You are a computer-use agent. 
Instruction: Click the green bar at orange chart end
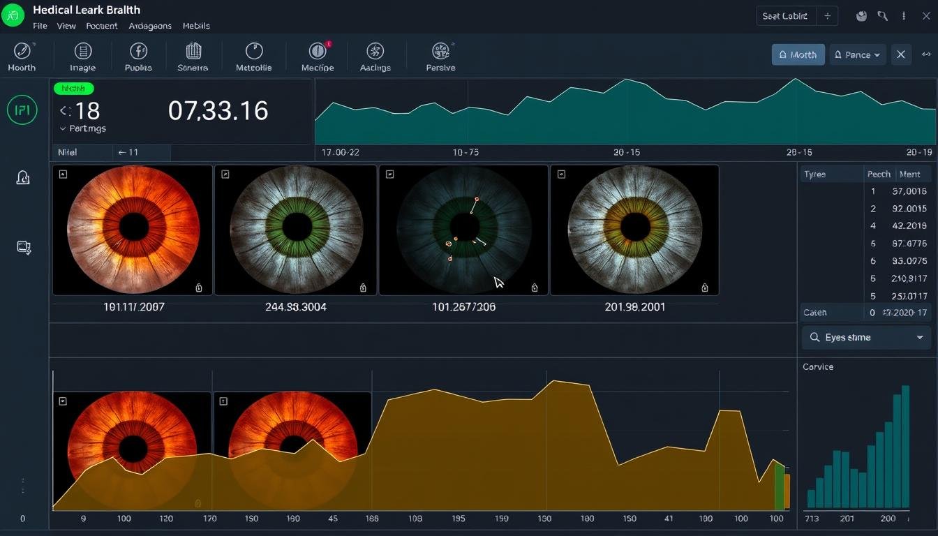[780, 486]
